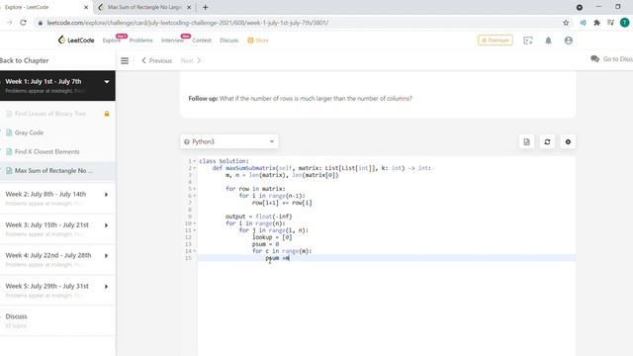Open the Python3 language dropdown

tap(229, 141)
